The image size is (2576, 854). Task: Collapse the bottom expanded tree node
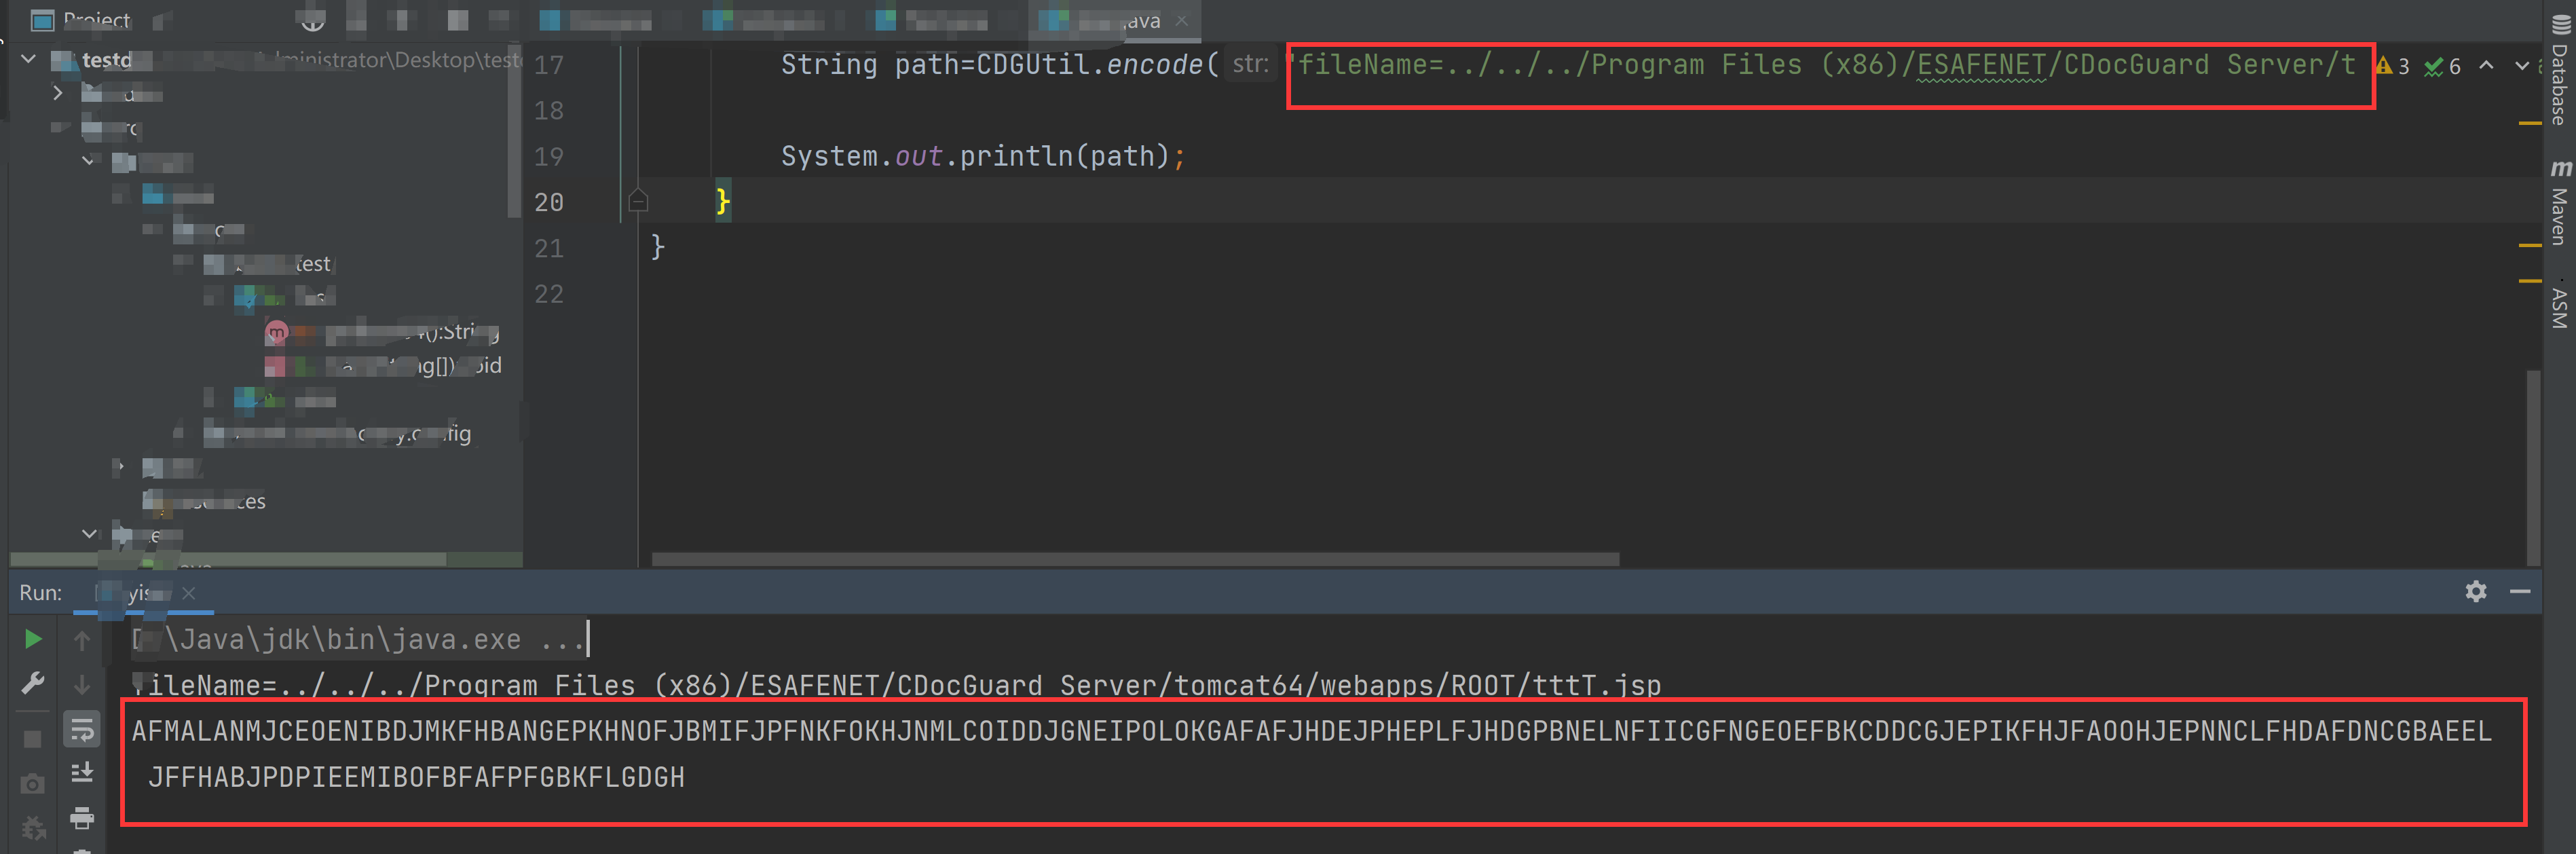click(89, 535)
